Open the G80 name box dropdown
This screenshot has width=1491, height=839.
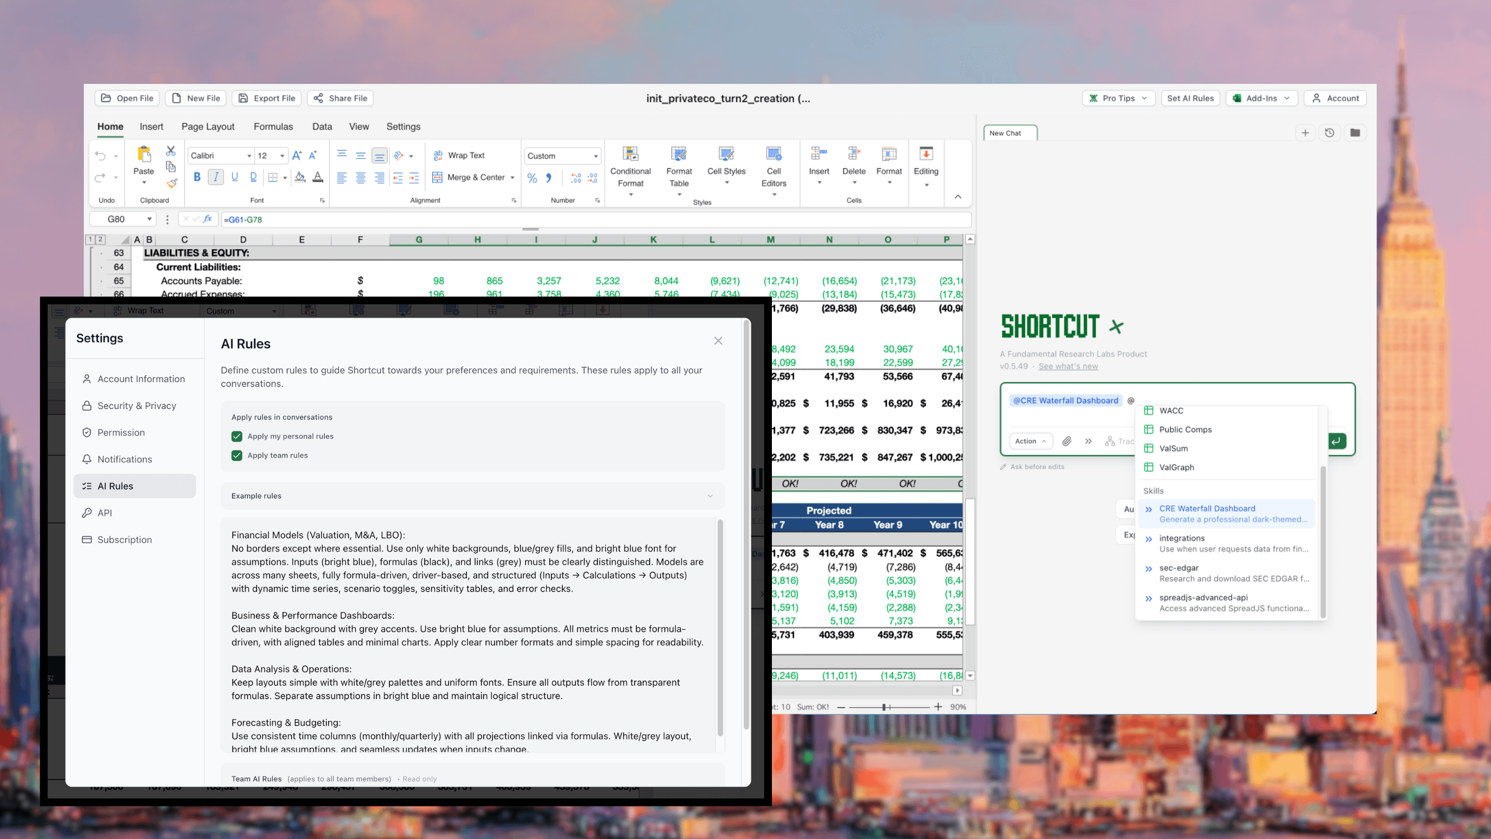click(x=149, y=219)
